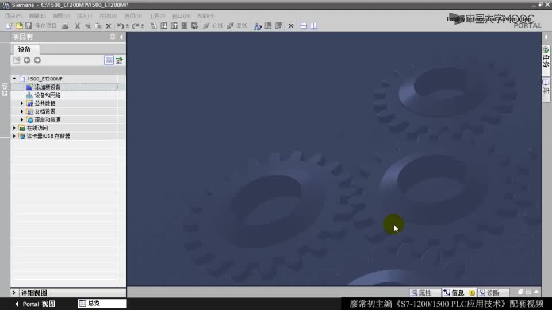Toggle the project tree auto-collapse icon
The height and width of the screenshot is (310, 552).
113,37
